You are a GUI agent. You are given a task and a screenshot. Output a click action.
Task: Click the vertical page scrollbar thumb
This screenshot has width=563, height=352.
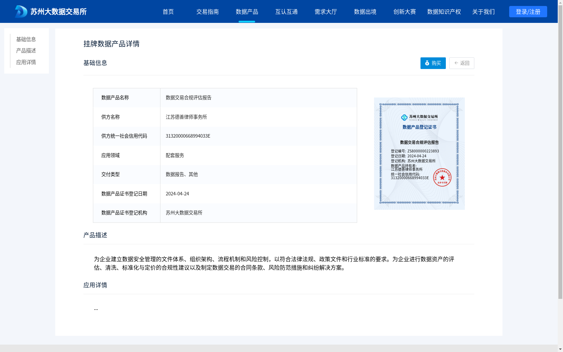(560, 152)
